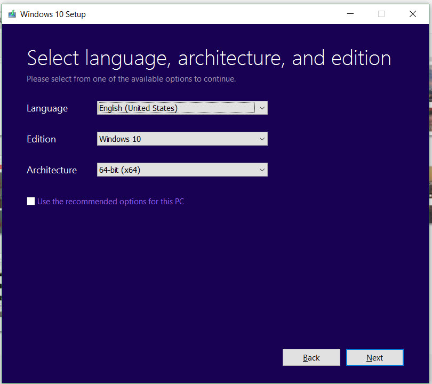The width and height of the screenshot is (432, 384).
Task: Click the 'Use the recommended options for this PC' text
Action: tap(110, 202)
